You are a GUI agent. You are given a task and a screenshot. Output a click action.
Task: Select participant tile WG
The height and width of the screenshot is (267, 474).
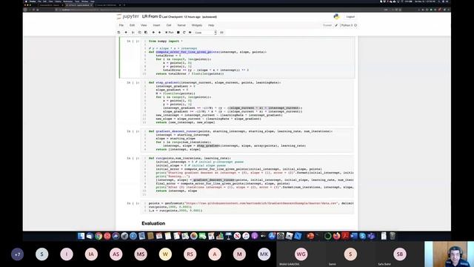coord(301,254)
